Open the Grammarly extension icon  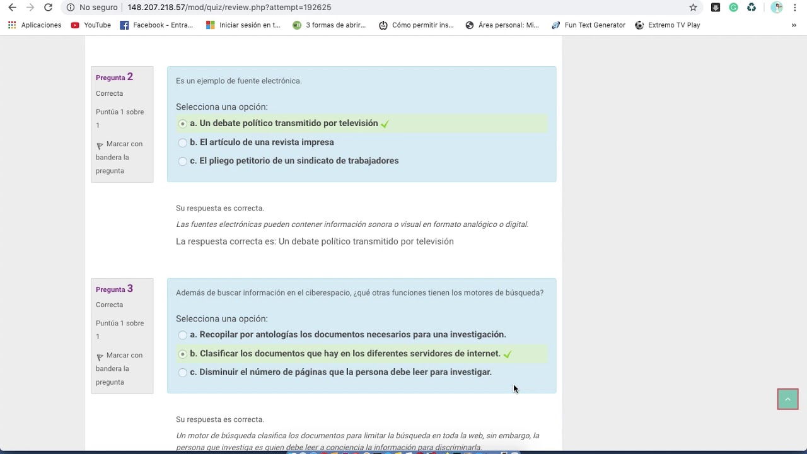pos(733,8)
